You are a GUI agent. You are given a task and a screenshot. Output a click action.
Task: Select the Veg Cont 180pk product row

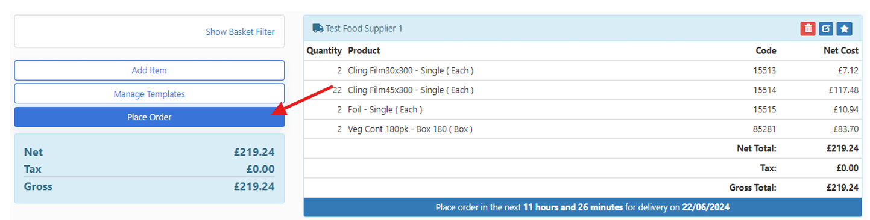coord(582,129)
